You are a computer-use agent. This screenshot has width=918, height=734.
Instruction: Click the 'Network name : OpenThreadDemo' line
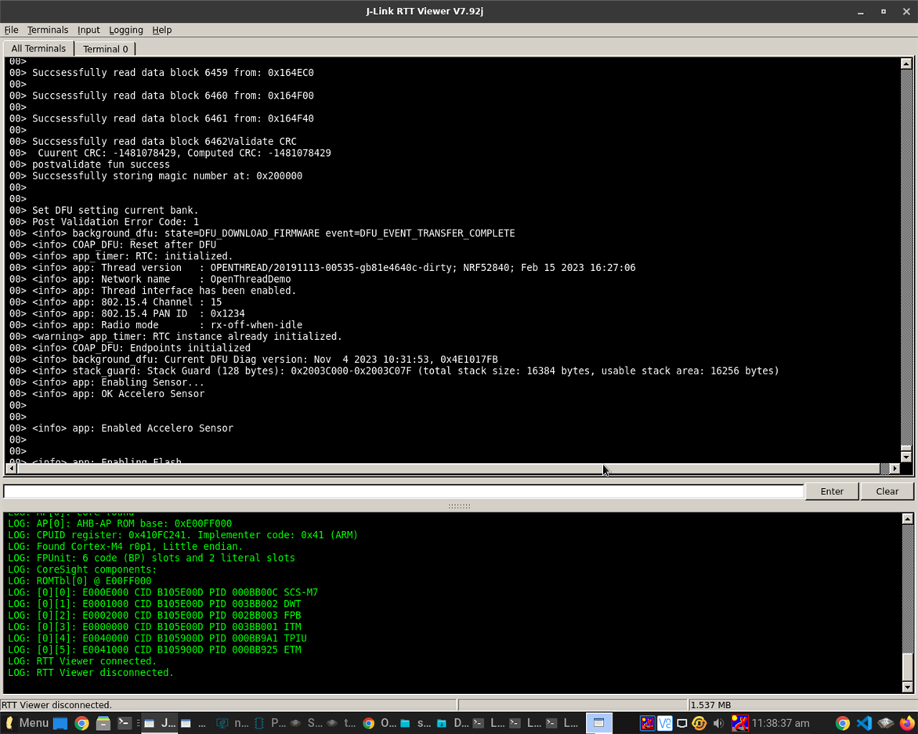161,279
